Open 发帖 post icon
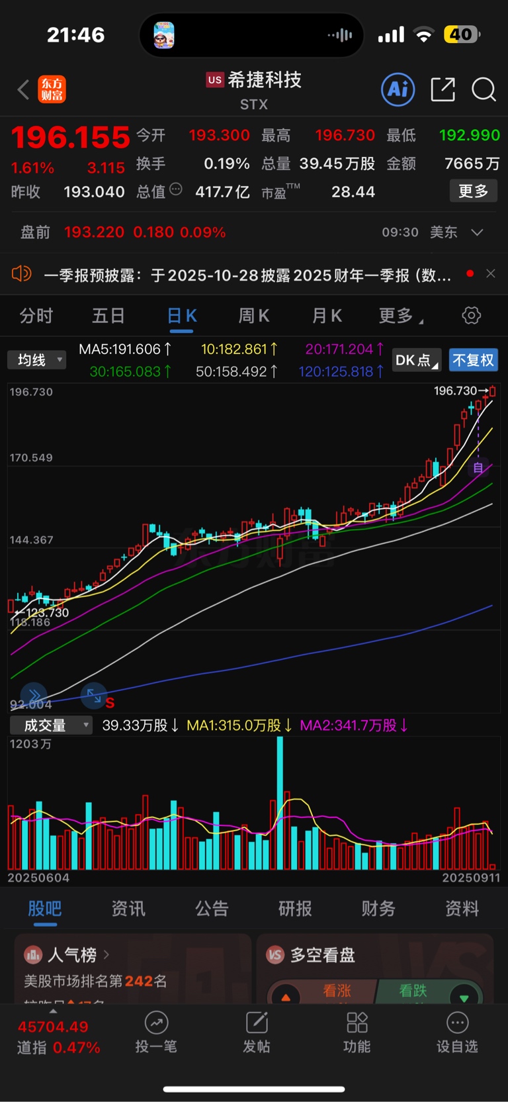The width and height of the screenshot is (508, 1102). (x=257, y=1023)
